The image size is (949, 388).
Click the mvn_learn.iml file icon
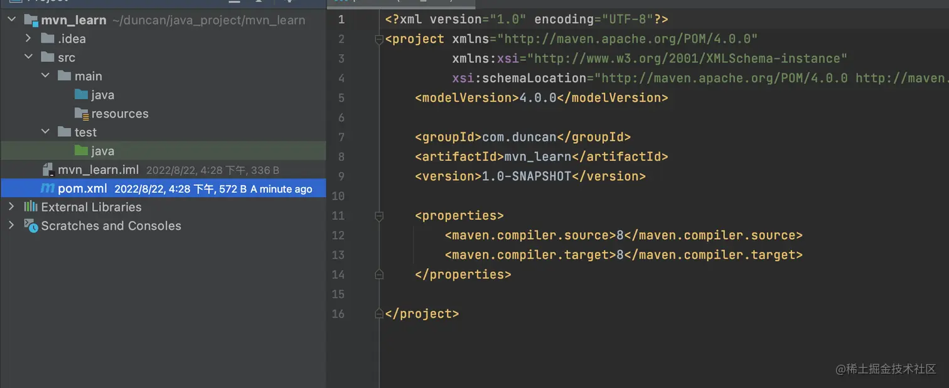(48, 170)
